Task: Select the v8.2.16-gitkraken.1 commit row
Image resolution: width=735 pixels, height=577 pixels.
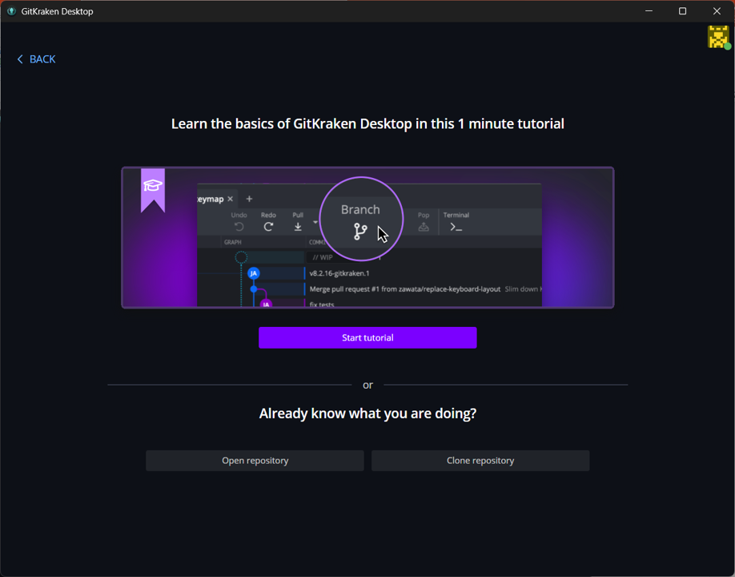Action: pos(339,273)
